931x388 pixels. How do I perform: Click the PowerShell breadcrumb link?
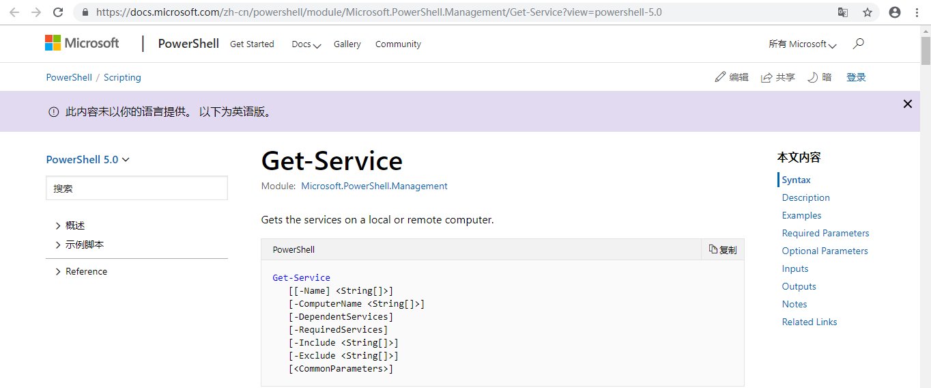pos(69,77)
